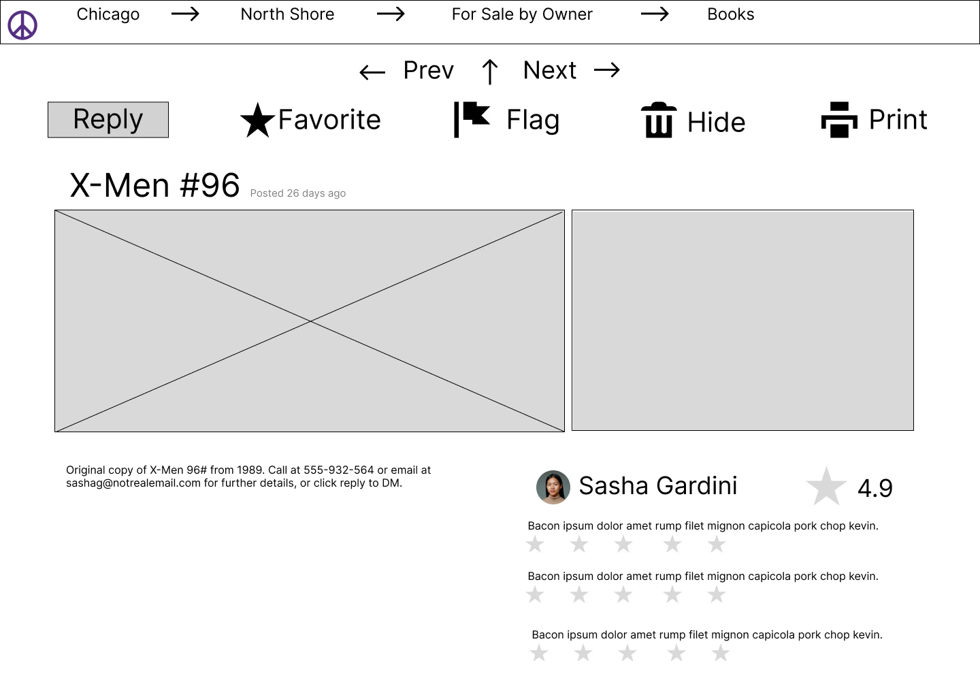Click the large star beside the 4.9 rating

coord(826,487)
